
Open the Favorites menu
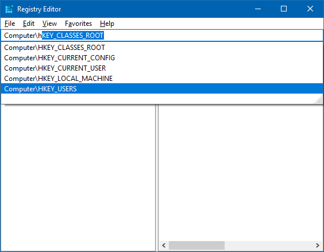pyautogui.click(x=78, y=24)
